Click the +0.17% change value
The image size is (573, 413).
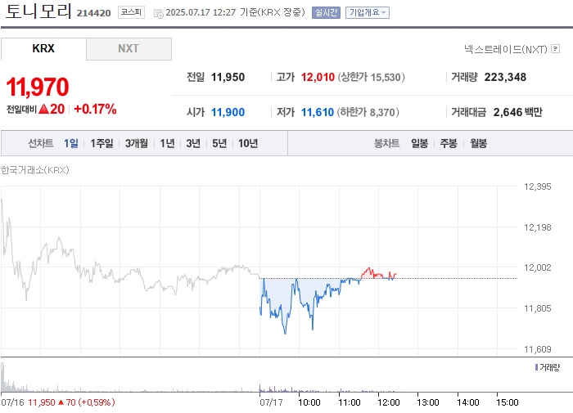point(95,109)
